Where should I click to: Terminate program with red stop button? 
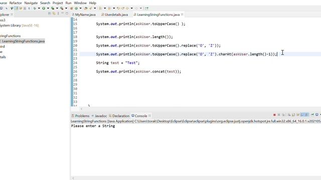click(274, 115)
